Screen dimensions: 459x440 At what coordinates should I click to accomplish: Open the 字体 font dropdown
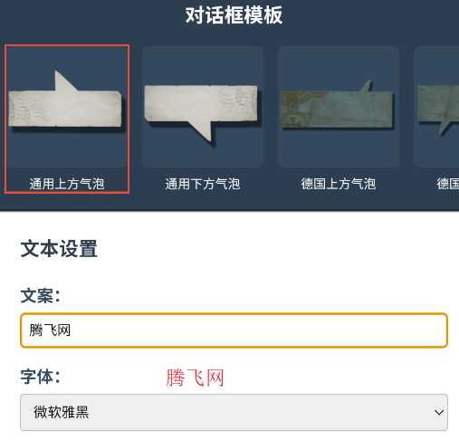pos(234,412)
